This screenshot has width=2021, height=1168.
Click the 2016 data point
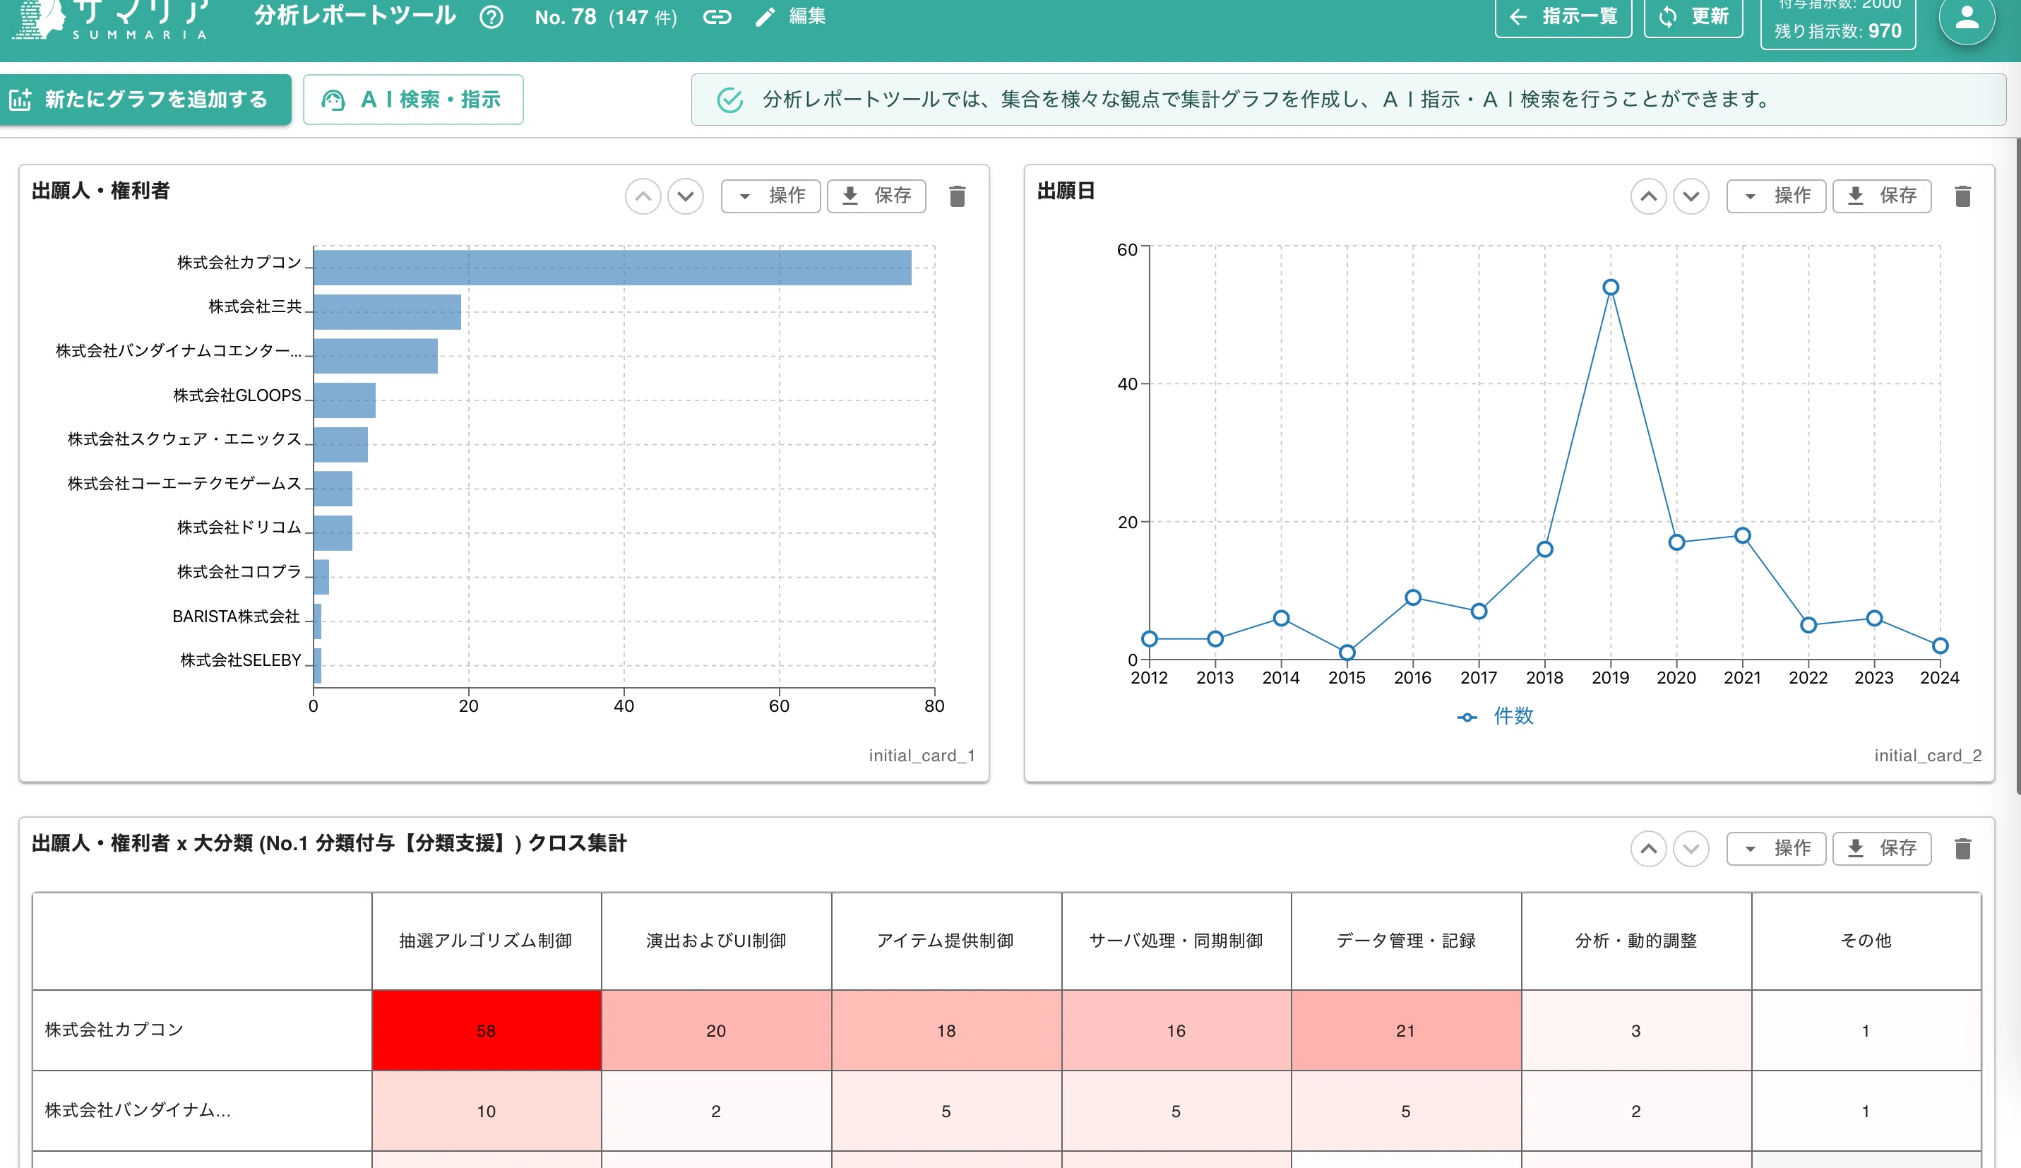click(x=1413, y=597)
